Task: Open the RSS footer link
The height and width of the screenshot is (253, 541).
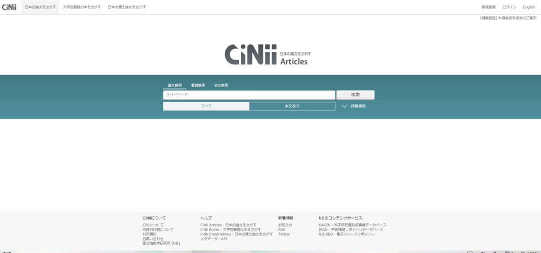Action: point(282,229)
